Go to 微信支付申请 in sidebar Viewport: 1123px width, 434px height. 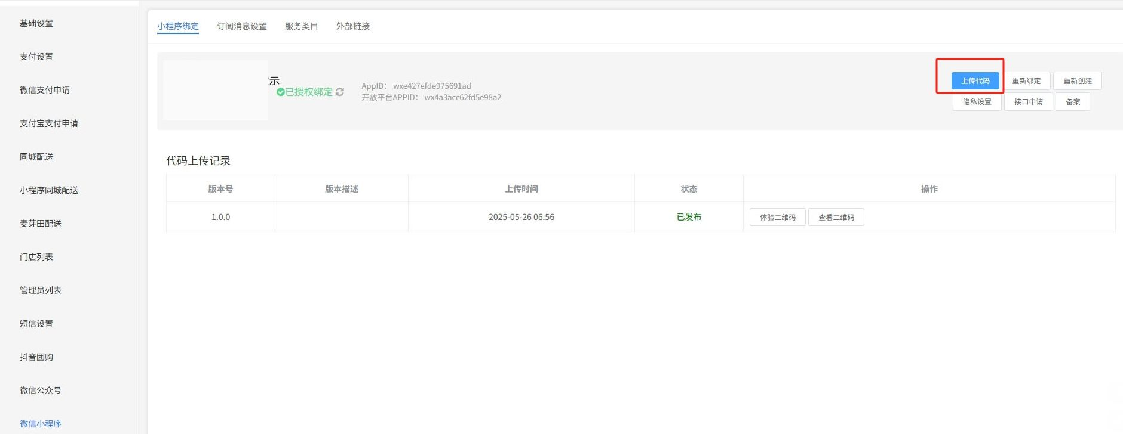45,90
